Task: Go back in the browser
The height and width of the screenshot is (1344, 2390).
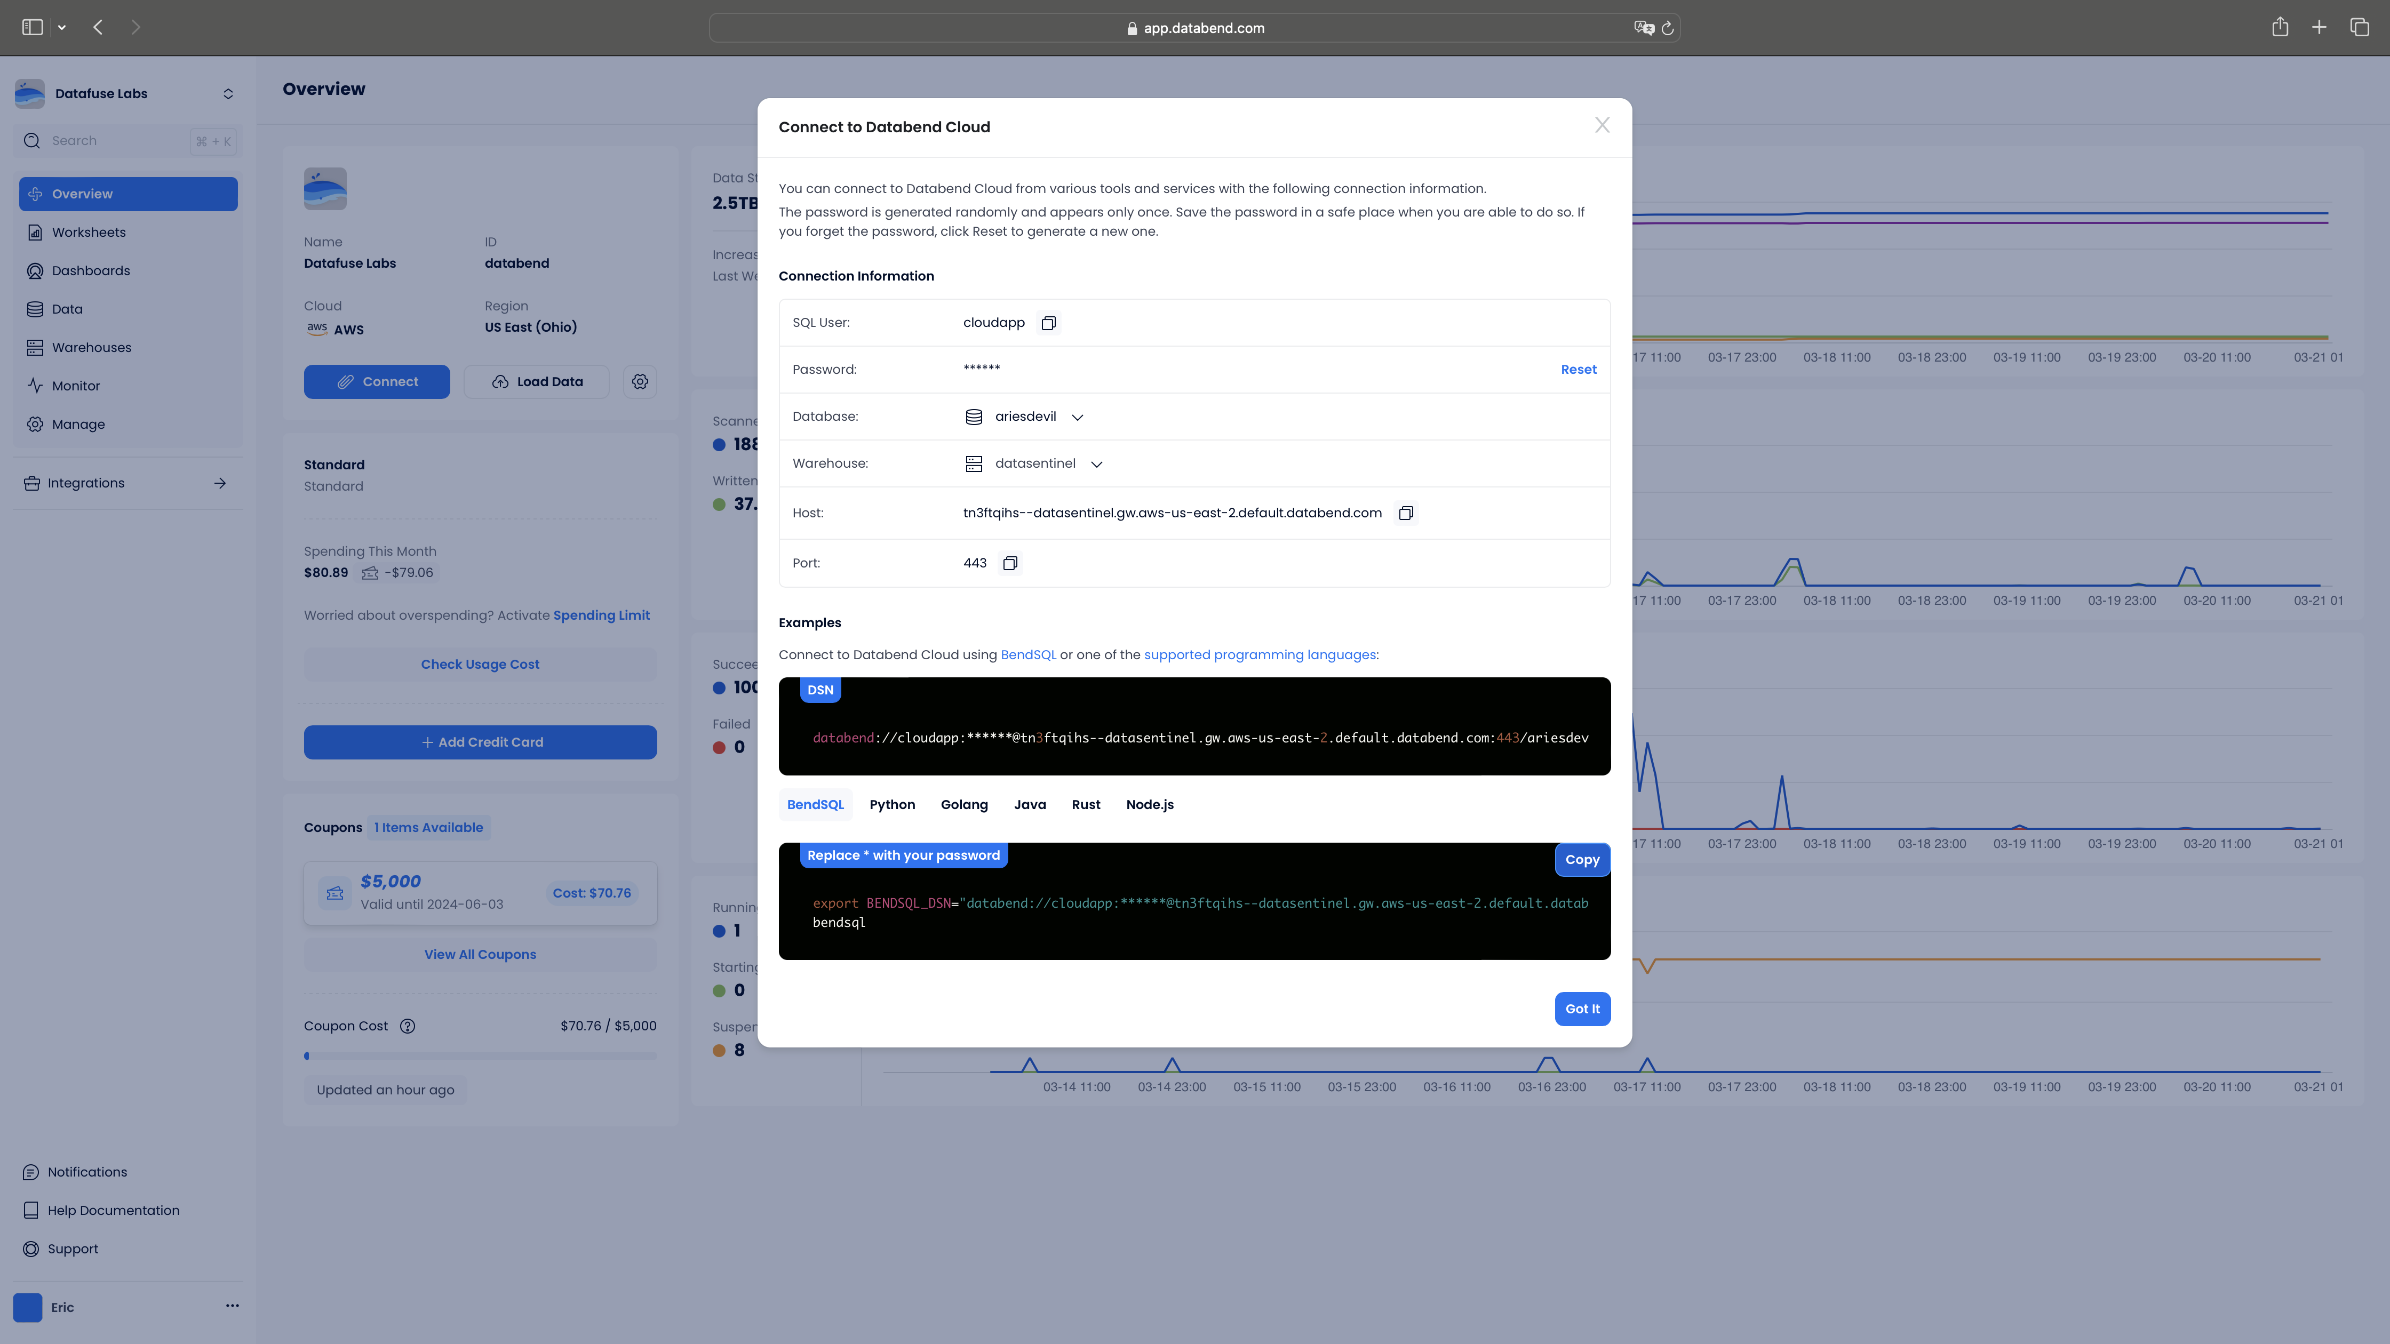Action: click(x=98, y=27)
